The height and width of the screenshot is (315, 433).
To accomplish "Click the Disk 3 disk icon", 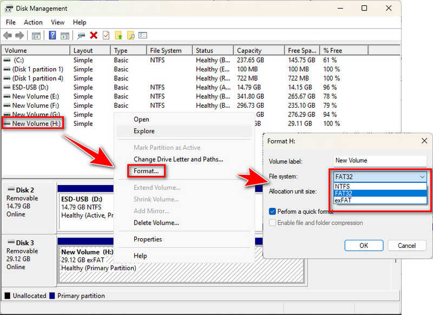I will click(11, 242).
